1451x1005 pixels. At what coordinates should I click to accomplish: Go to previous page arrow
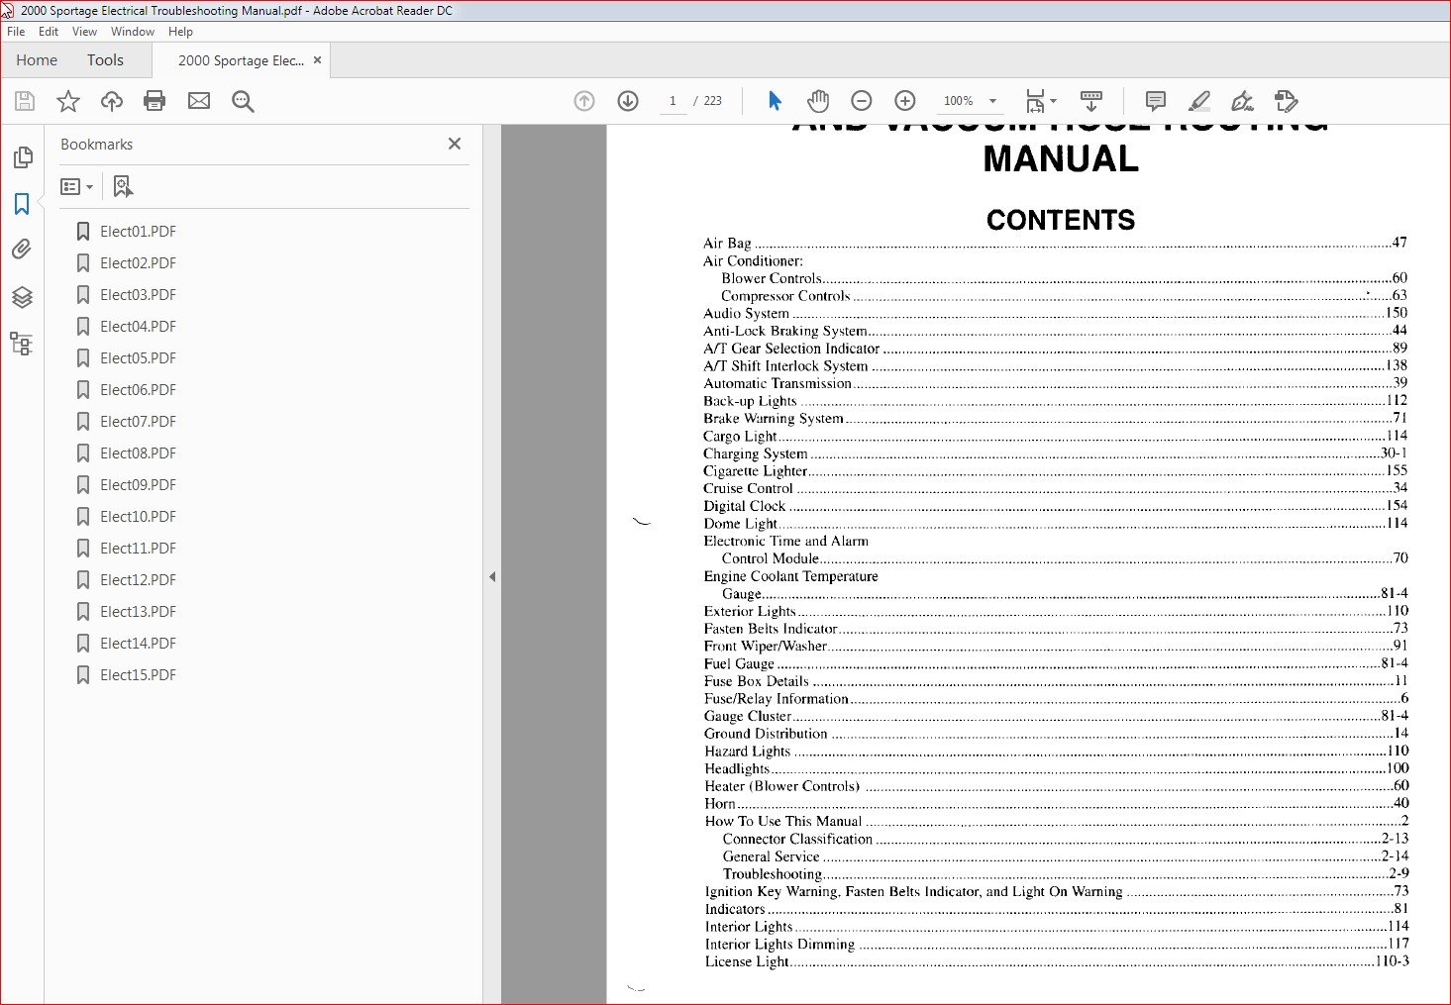click(584, 101)
